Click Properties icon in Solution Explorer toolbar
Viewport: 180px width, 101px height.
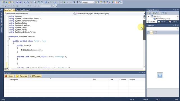(148, 13)
